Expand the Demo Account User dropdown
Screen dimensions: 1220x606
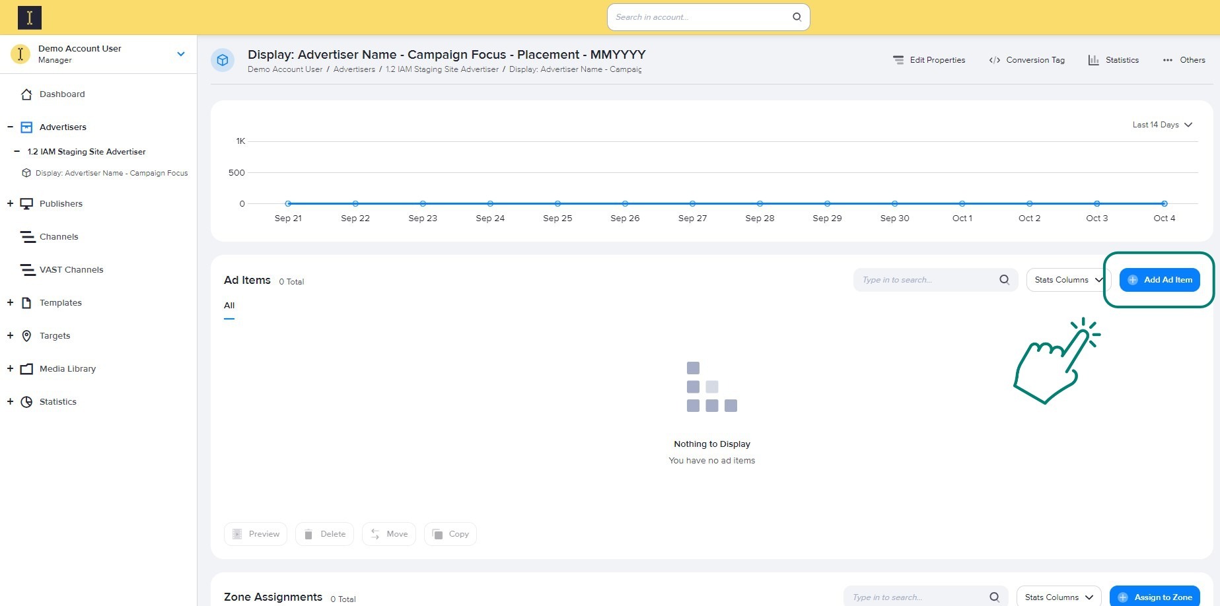pyautogui.click(x=181, y=54)
